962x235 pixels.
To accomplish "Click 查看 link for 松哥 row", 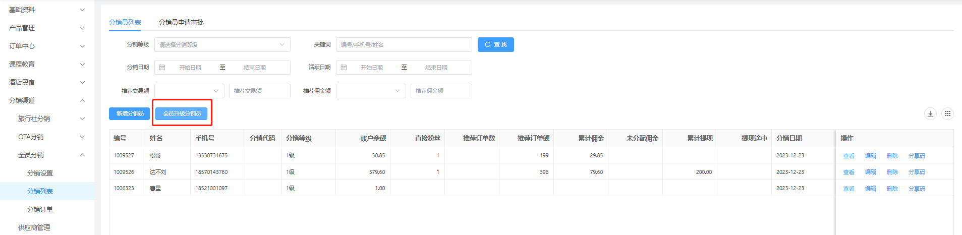I will [x=848, y=156].
